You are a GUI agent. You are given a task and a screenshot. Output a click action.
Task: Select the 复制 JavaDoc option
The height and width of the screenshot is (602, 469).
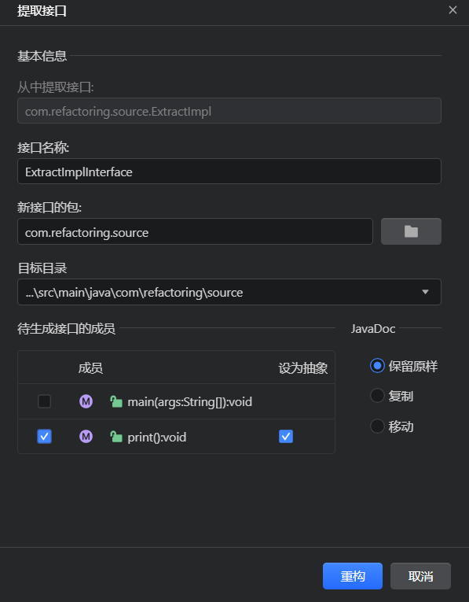click(377, 396)
